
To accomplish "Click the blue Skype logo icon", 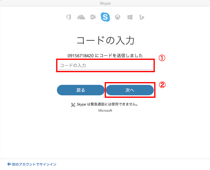I will point(105,17).
